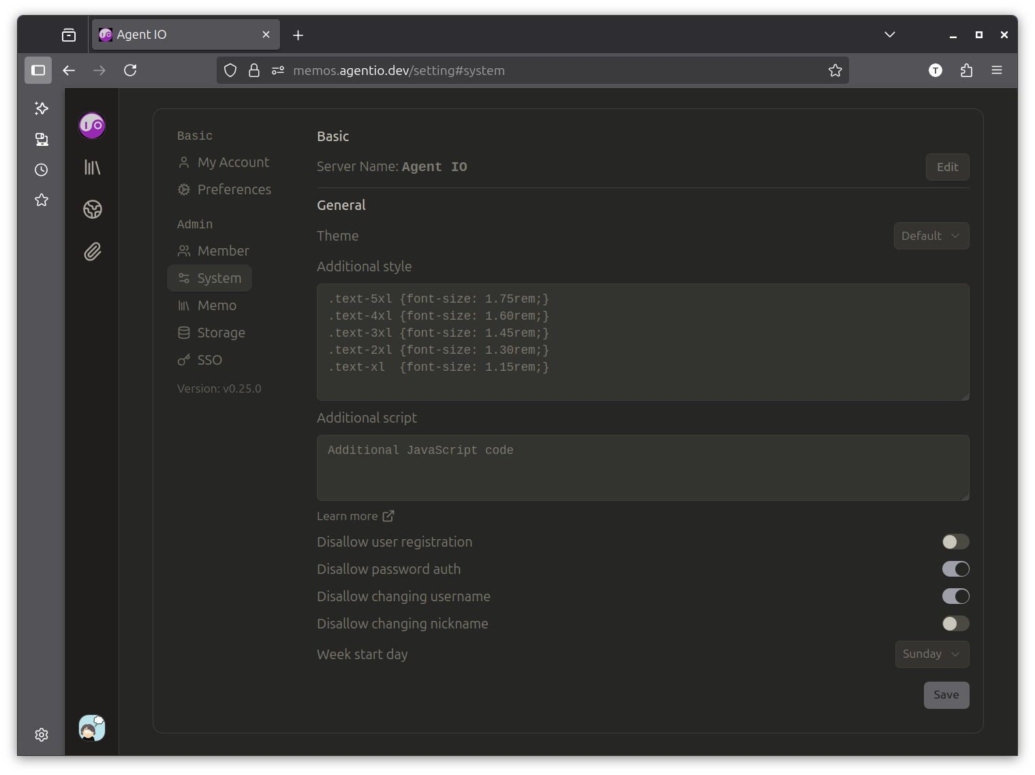The image size is (1035, 775).
Task: Open the account profile icon in toolbar
Action: pyautogui.click(x=936, y=70)
